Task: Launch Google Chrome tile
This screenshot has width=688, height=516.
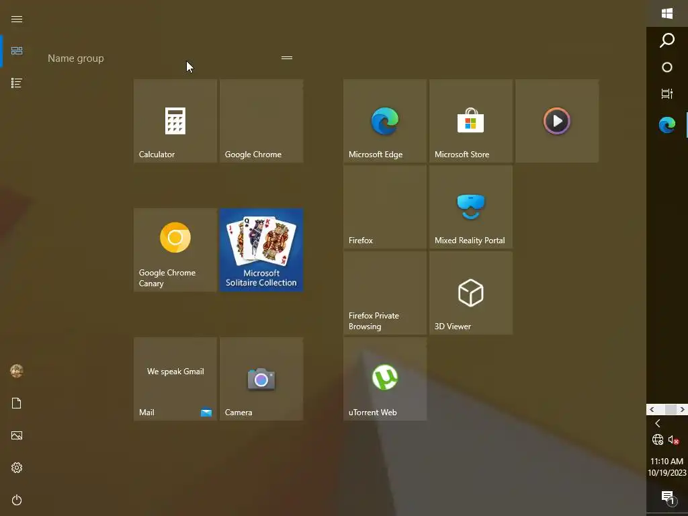Action: pos(261,121)
